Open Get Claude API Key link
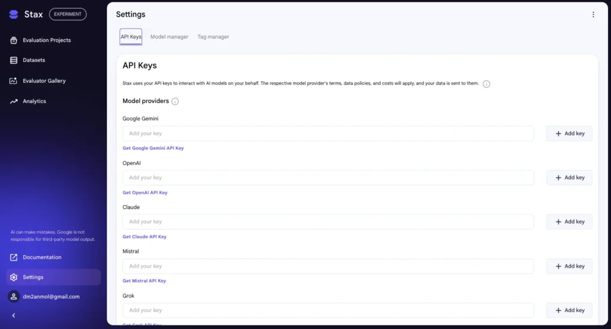The image size is (611, 329). pos(144,237)
